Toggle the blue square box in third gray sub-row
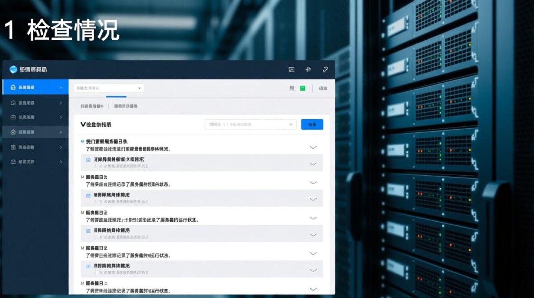The width and height of the screenshot is (534, 298). pyautogui.click(x=89, y=231)
